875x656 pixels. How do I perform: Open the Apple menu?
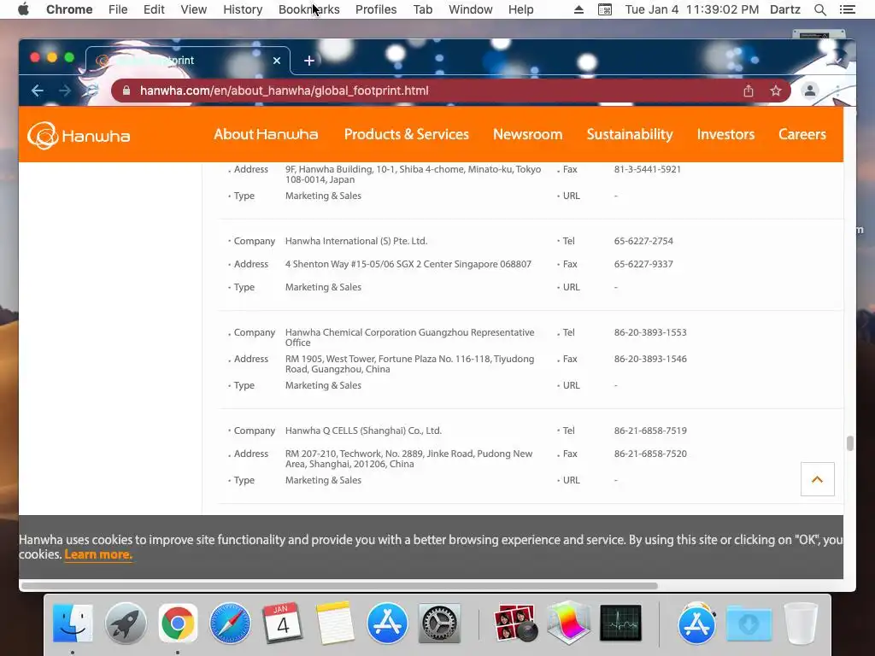23,9
